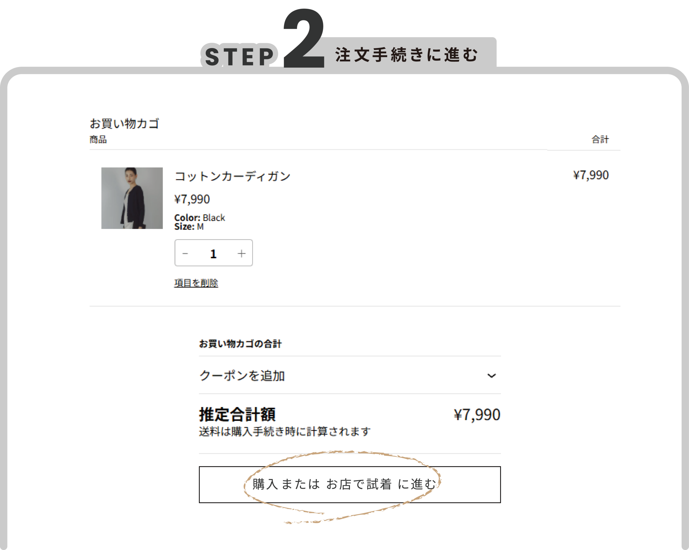Click the コットンカーディガン product name
The height and width of the screenshot is (550, 689).
(x=232, y=176)
